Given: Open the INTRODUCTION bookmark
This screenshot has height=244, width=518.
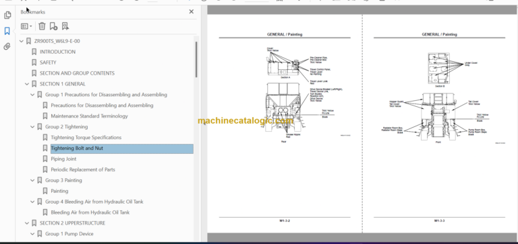Looking at the screenshot, I should tap(57, 52).
